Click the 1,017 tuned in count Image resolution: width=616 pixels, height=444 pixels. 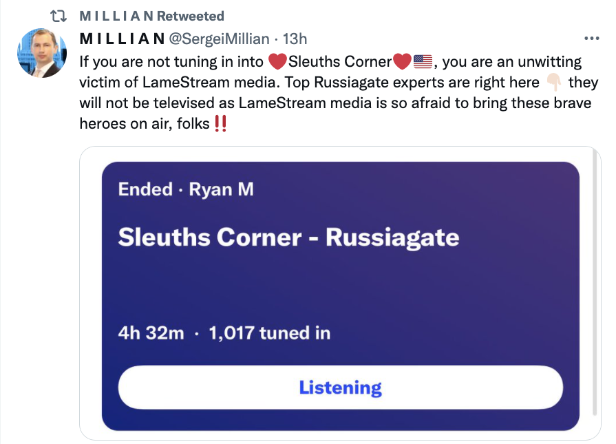point(270,333)
